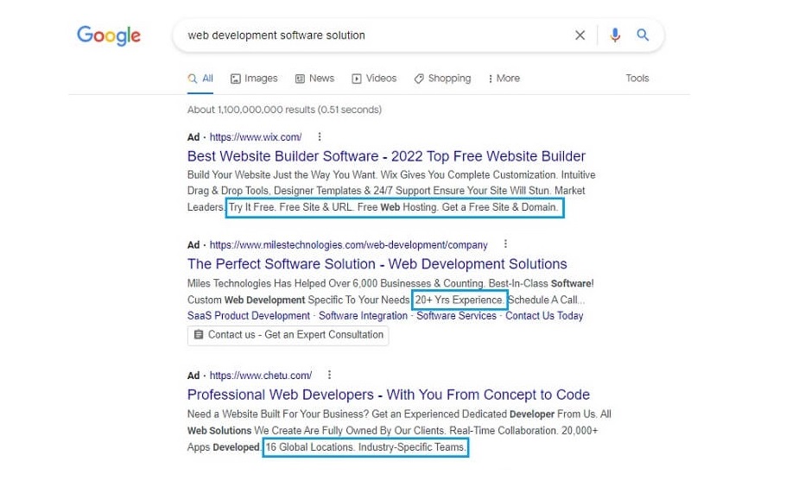The width and height of the screenshot is (786, 487).
Task: Follow the Software Services sitelink
Action: tap(456, 316)
